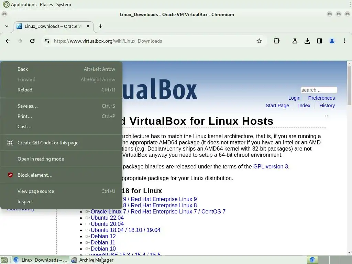Follow the GPL version 3 link
The image size is (352, 264).
pos(271,167)
